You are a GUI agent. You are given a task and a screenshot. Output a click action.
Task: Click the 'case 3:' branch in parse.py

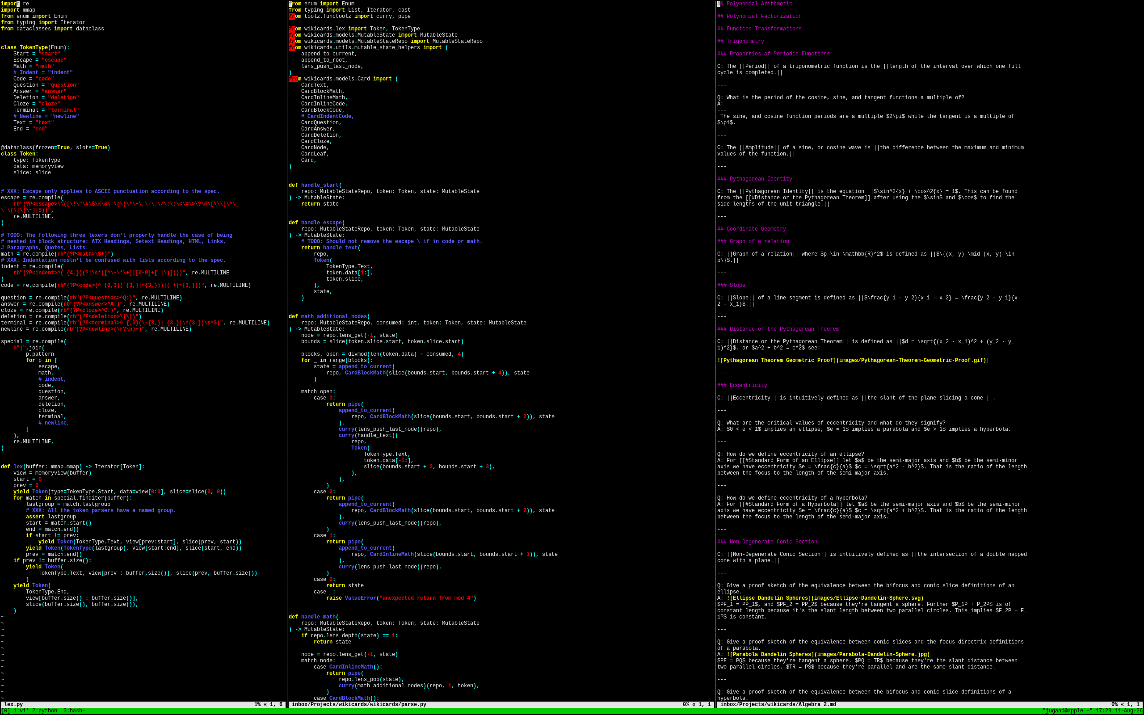325,398
